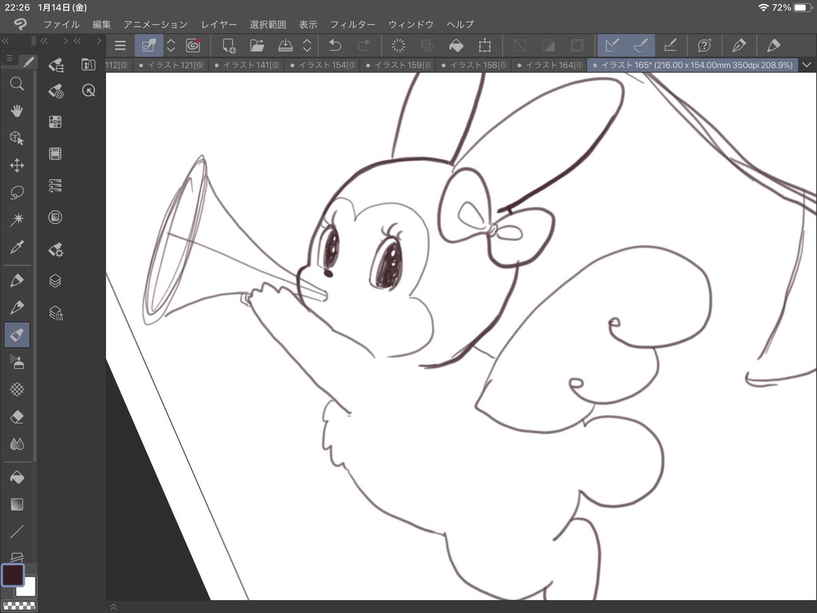Save the canvas via Save icon
The width and height of the screenshot is (817, 613).
click(285, 46)
